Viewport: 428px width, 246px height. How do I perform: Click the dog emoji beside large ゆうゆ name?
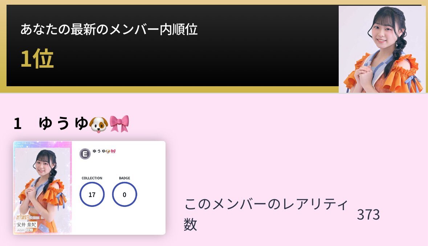coord(98,124)
